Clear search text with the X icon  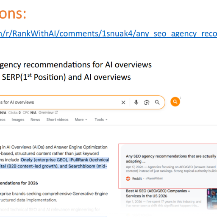click(123, 103)
